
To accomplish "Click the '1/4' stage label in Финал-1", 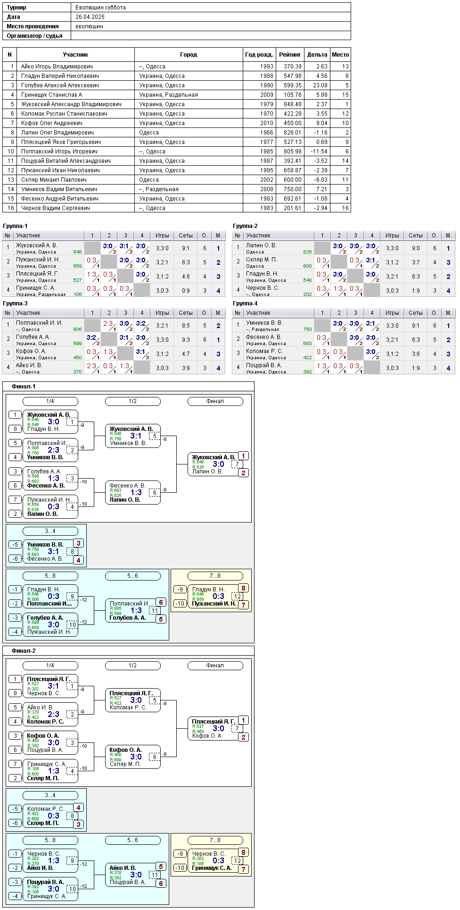I will tap(50, 401).
